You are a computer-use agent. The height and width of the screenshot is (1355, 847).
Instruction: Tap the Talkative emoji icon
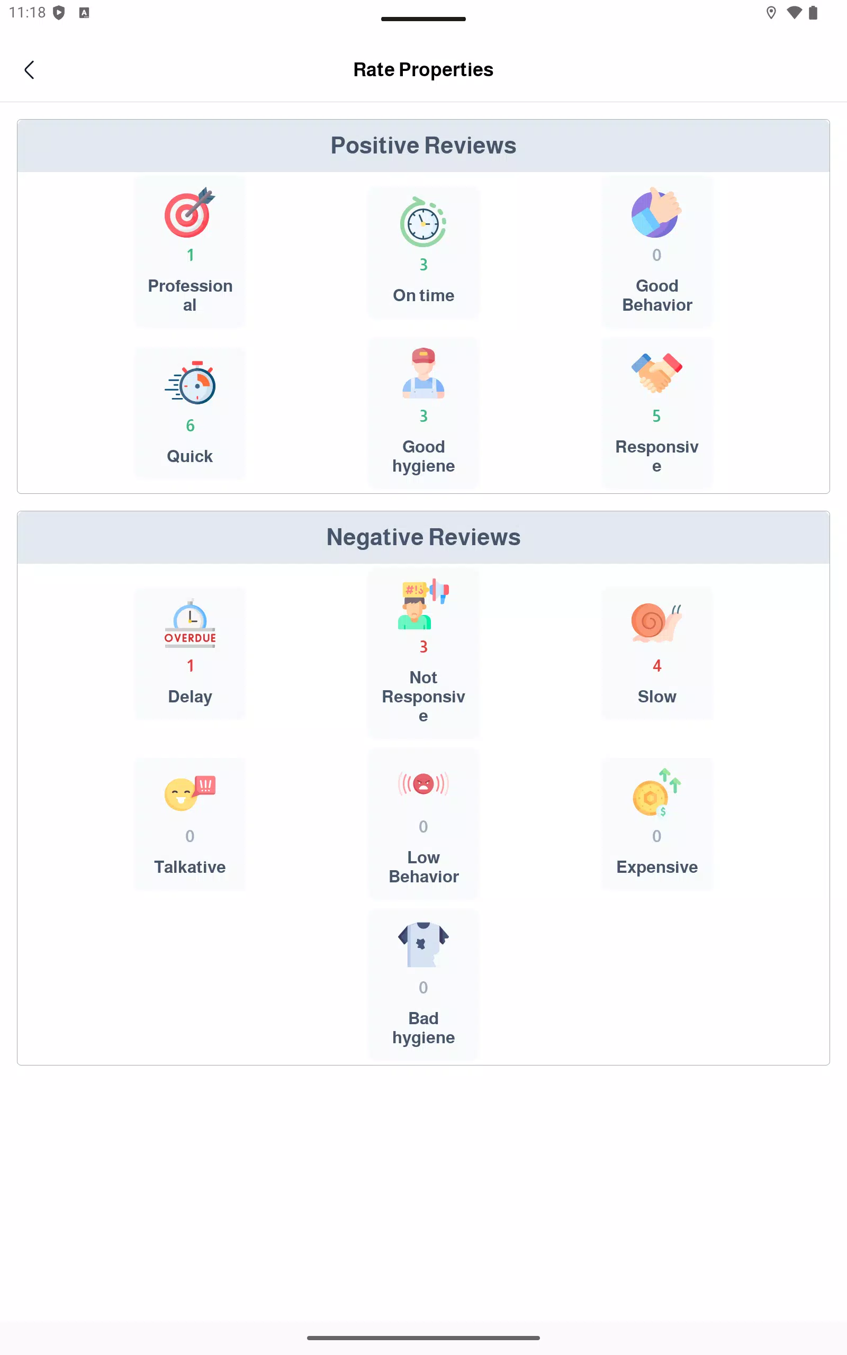pos(190,793)
